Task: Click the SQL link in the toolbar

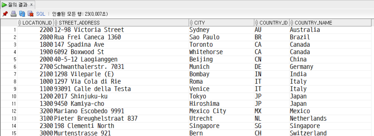Action: pos(41,14)
